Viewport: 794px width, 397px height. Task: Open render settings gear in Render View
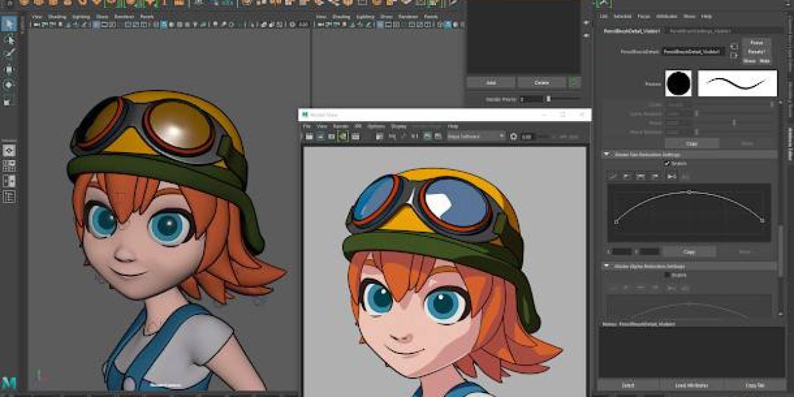pyautogui.click(x=513, y=136)
